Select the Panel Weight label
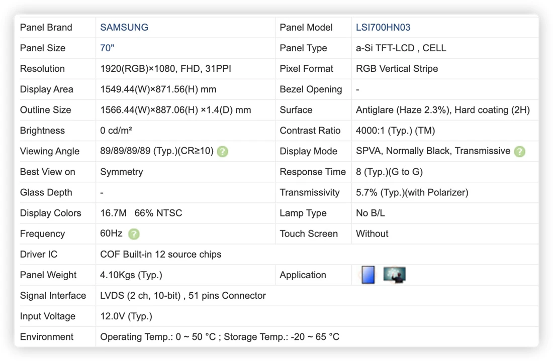553x361 pixels. click(48, 275)
